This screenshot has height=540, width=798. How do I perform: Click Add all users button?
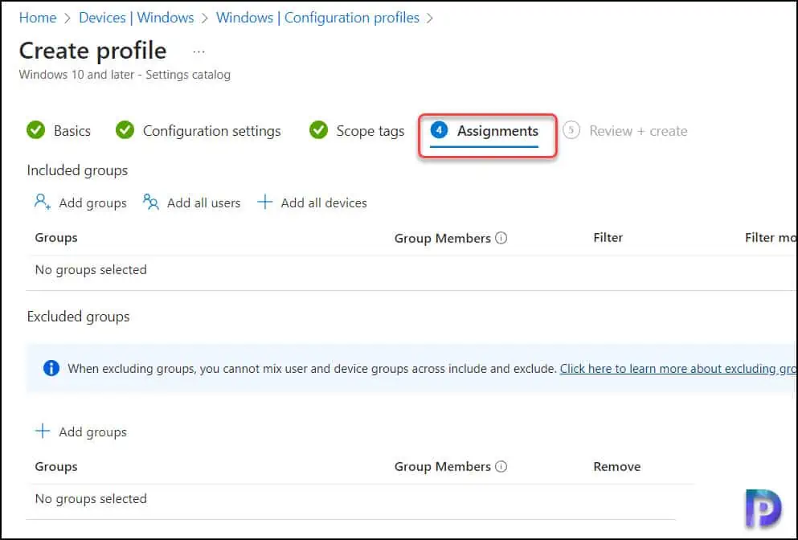click(191, 202)
